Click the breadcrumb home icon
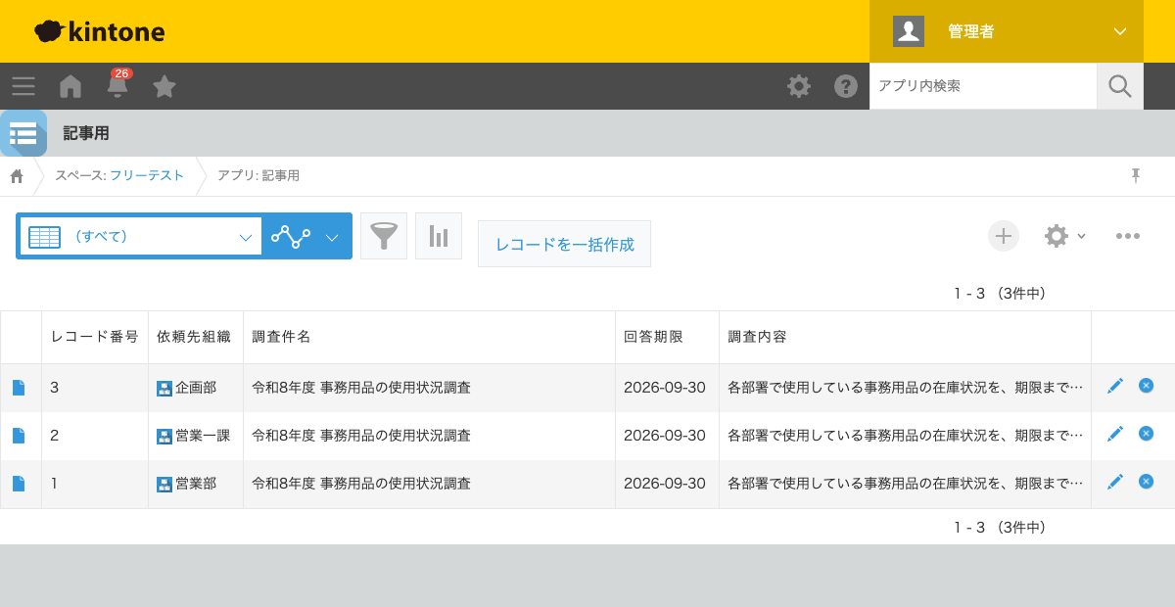 click(x=17, y=176)
